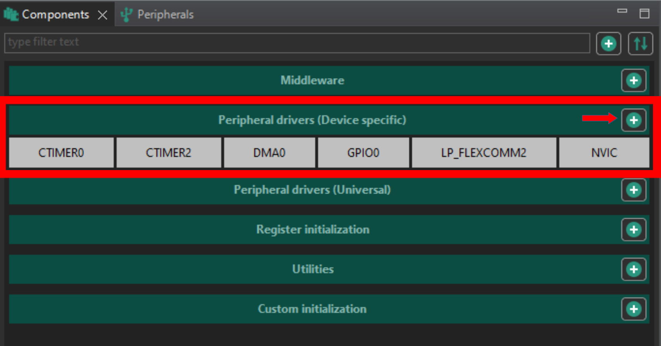Screen dimensions: 661x346
Task: Add a Custom initialization component
Action: coord(633,309)
